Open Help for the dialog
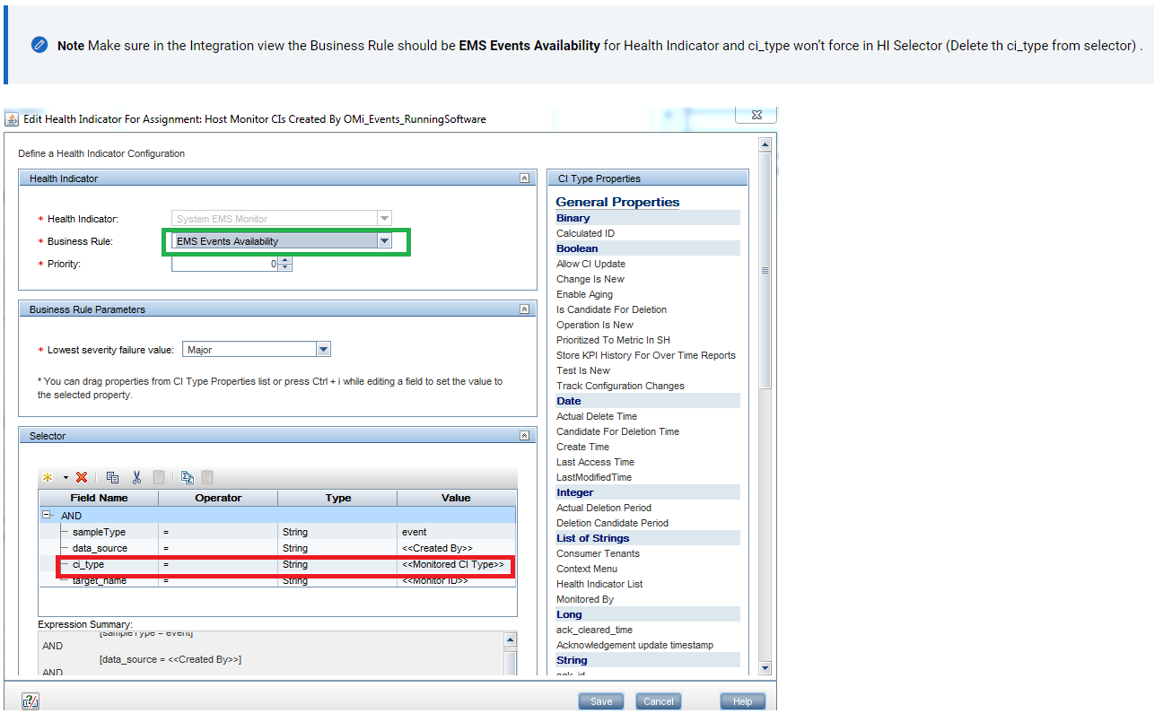The image size is (1154, 722). [x=742, y=700]
